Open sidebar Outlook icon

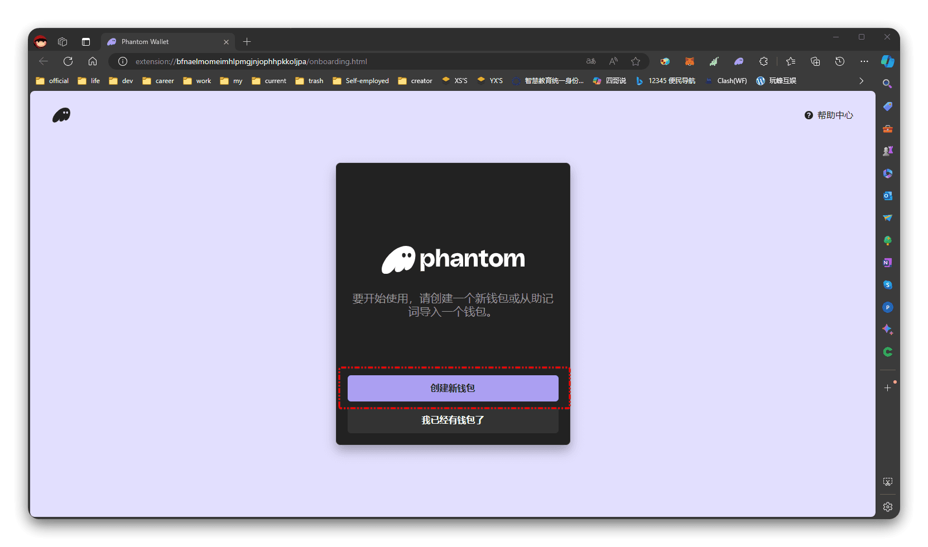[x=887, y=196]
